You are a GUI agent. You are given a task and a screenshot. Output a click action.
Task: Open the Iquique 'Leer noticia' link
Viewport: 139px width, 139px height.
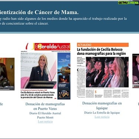[102, 117]
